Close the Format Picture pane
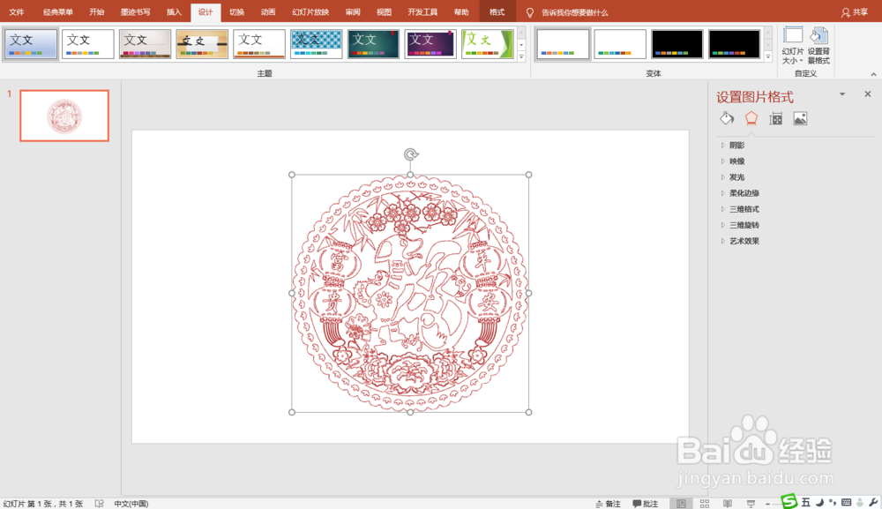Image resolution: width=882 pixels, height=509 pixels. (867, 94)
